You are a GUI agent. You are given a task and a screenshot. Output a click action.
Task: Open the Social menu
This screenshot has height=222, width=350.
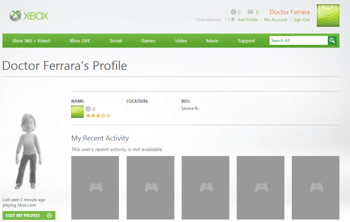click(116, 41)
